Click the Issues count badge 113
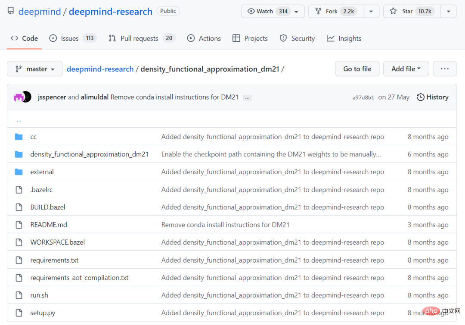This screenshot has height=325, width=465. point(90,38)
